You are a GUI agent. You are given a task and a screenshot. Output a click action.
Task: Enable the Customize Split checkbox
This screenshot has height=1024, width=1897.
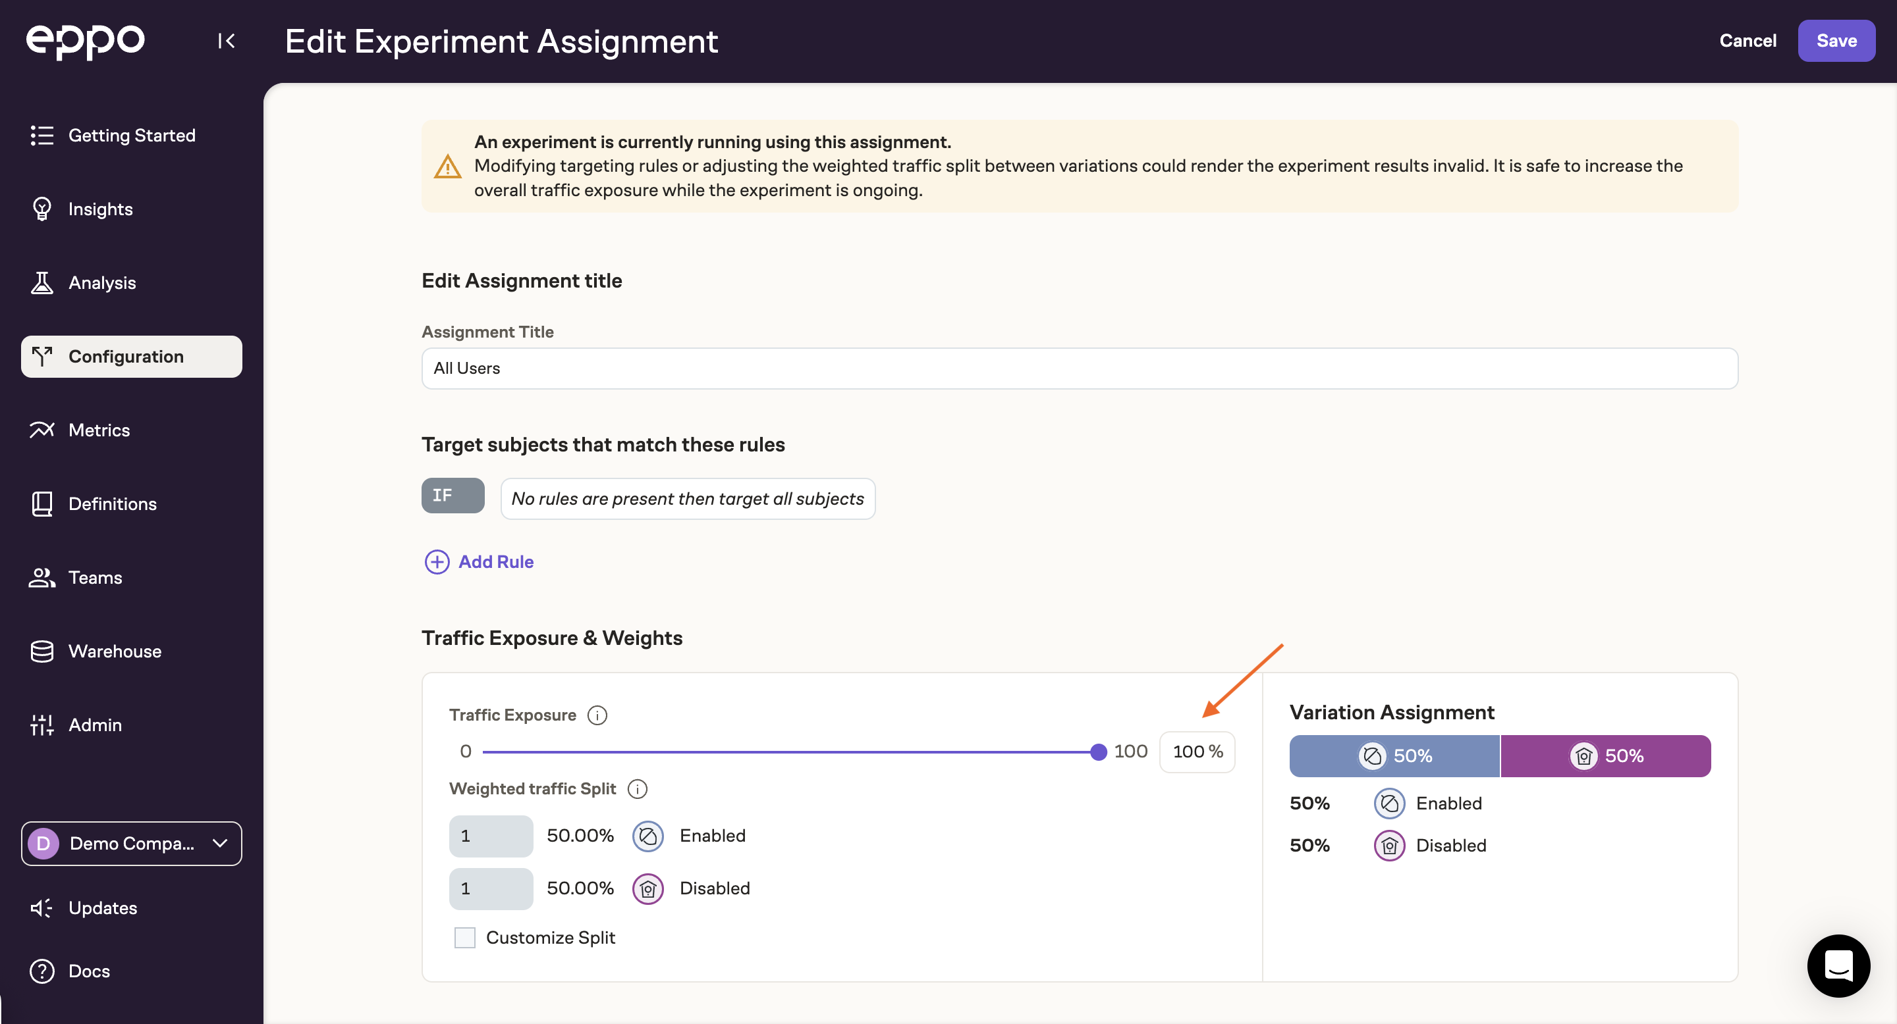coord(464,938)
